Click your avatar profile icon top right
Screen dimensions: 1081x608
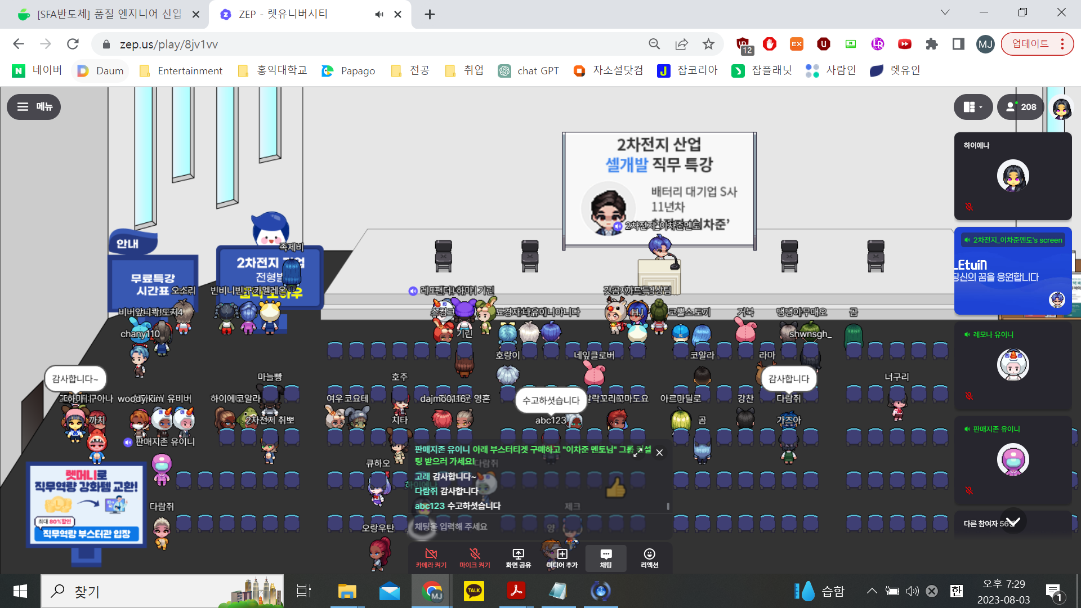coord(1061,108)
